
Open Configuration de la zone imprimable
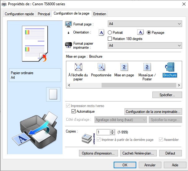(153, 112)
